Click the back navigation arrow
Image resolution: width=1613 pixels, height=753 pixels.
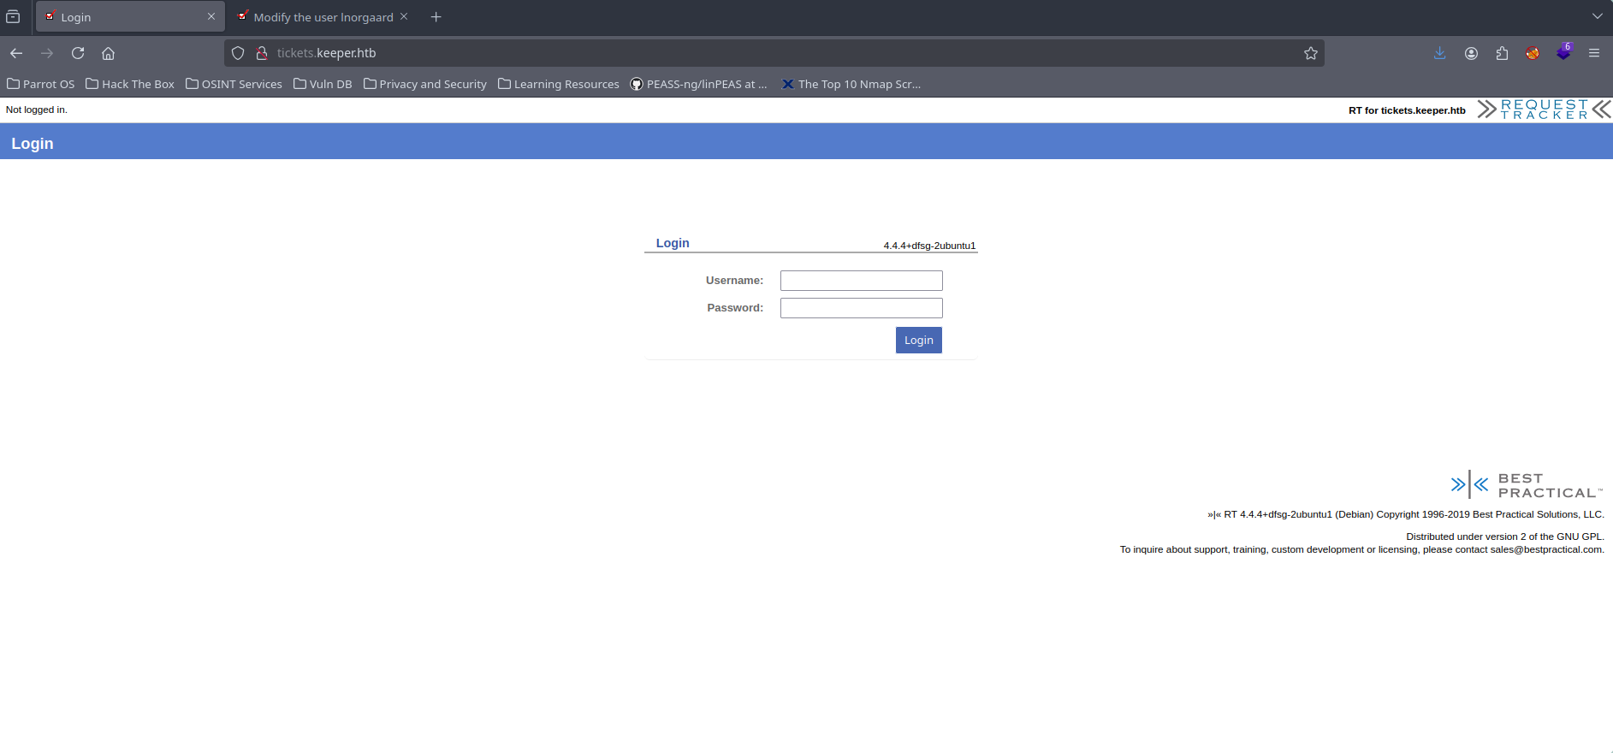pyautogui.click(x=16, y=53)
